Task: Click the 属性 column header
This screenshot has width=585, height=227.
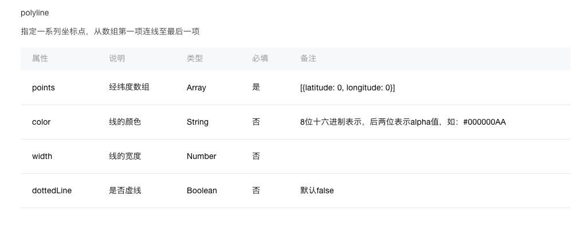Action: pyautogui.click(x=40, y=58)
